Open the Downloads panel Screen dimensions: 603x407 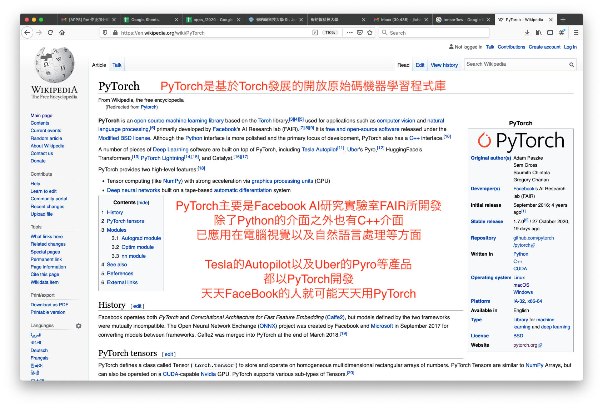[x=527, y=32]
